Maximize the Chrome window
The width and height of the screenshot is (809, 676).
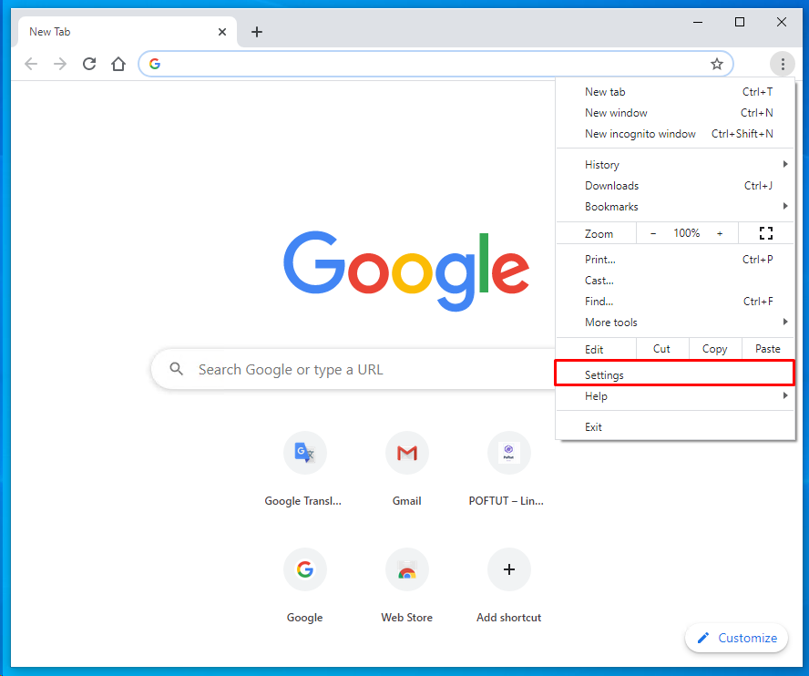point(740,22)
